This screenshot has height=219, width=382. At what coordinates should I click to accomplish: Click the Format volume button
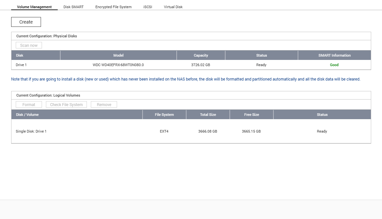coord(29,104)
